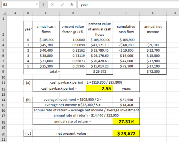Click the yellow $29,672 NPV cell

coord(126,133)
